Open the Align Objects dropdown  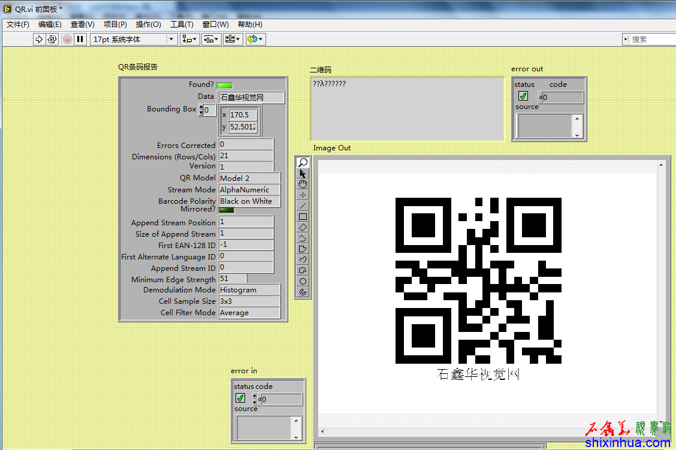(189, 39)
